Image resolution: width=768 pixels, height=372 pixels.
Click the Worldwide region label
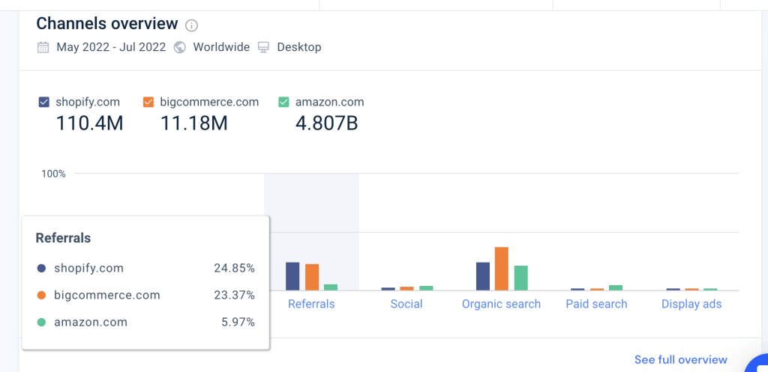coord(221,47)
